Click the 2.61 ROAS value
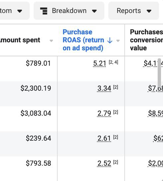This screenshot has width=163, height=181. coord(104,138)
